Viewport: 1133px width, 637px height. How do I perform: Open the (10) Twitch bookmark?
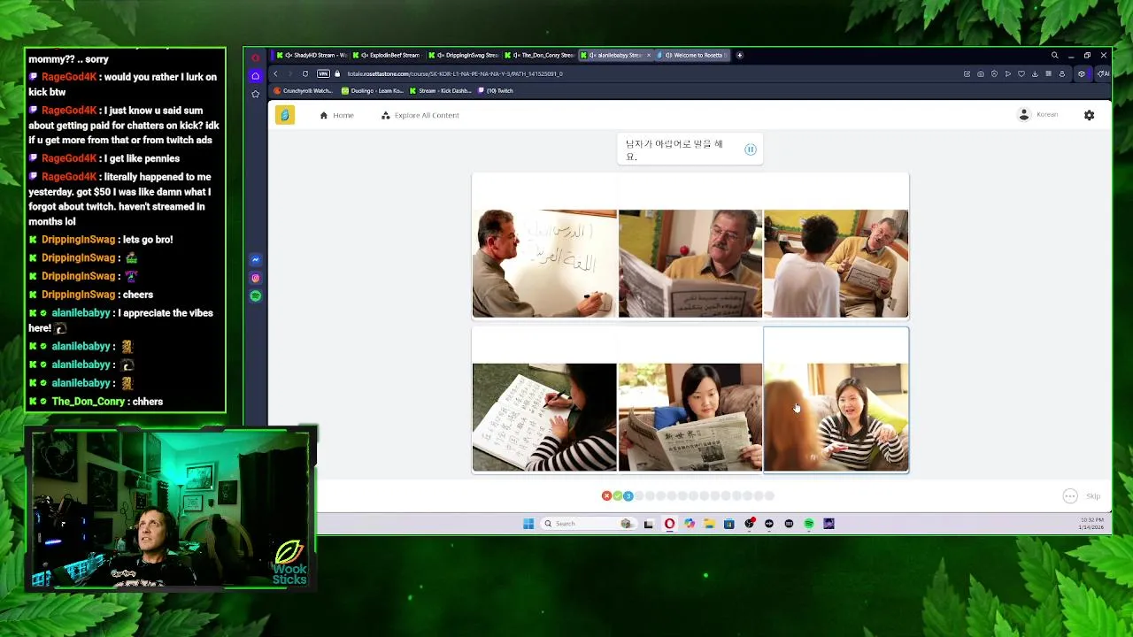496,90
